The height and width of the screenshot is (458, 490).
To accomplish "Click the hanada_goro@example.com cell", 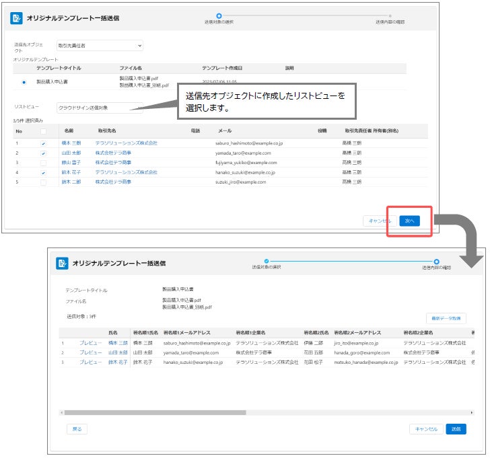I will click(362, 352).
